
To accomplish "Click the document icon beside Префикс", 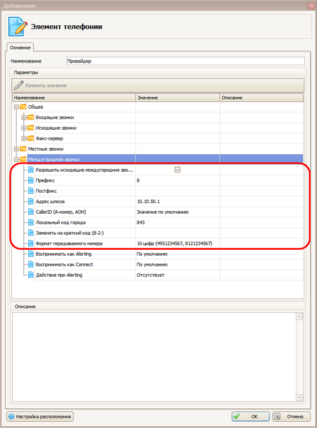I will 31,181.
